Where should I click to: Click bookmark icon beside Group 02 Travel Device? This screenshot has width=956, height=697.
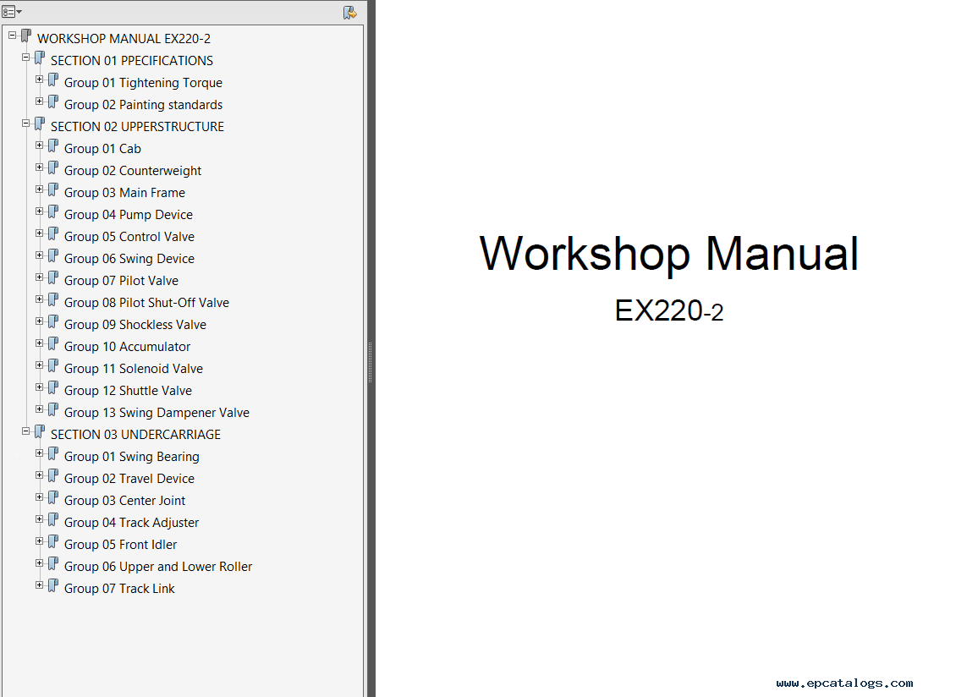pyautogui.click(x=53, y=475)
